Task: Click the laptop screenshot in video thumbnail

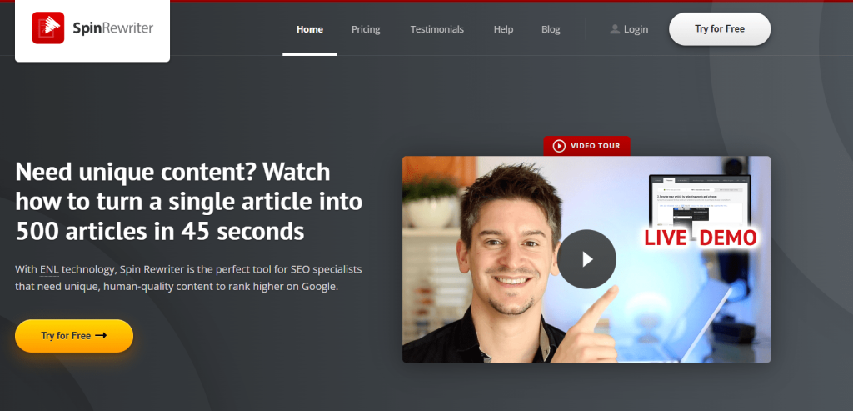Action: pyautogui.click(x=699, y=200)
